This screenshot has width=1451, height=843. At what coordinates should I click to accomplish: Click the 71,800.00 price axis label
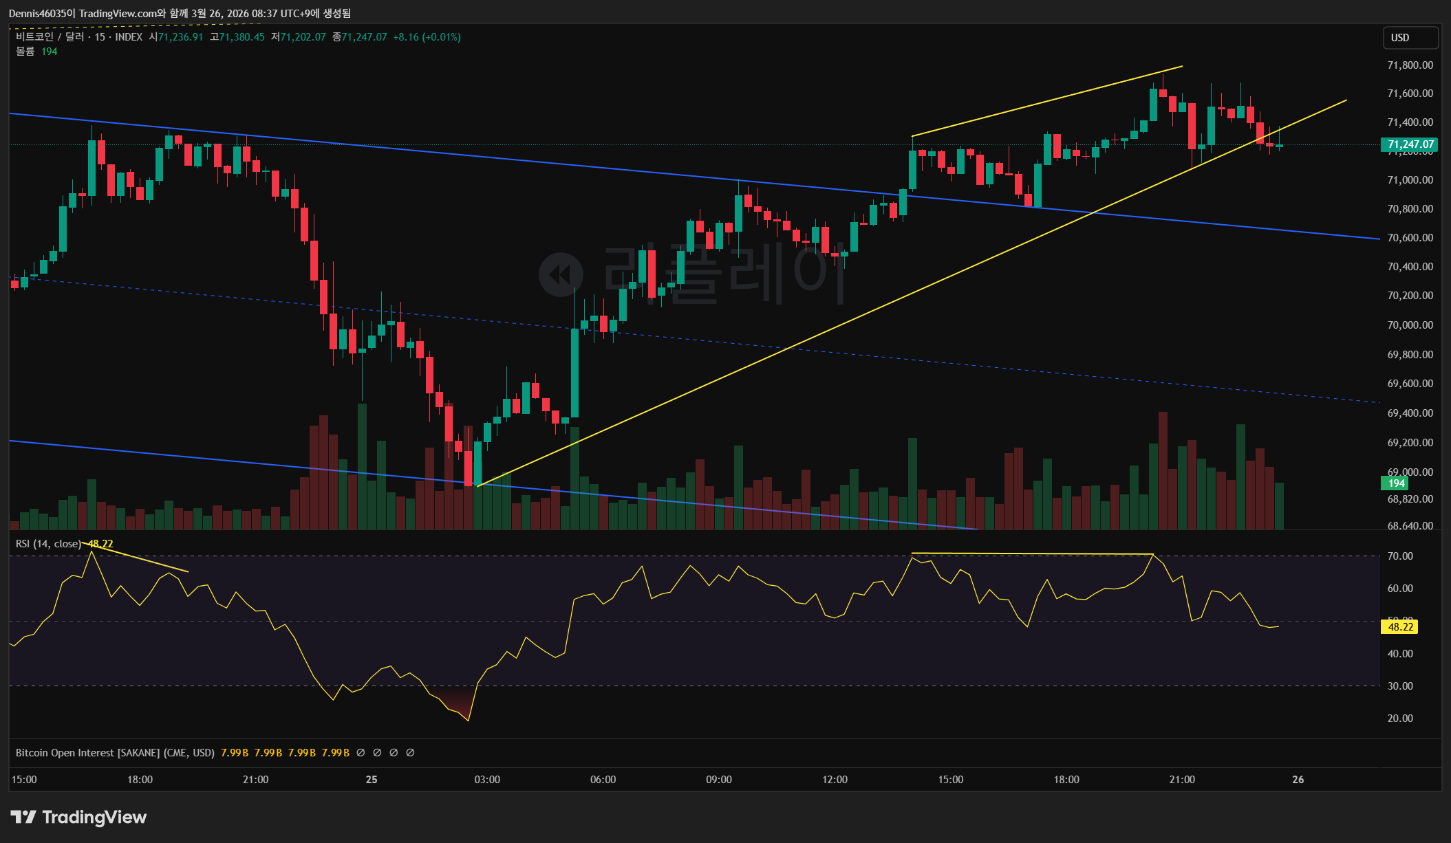(1410, 65)
